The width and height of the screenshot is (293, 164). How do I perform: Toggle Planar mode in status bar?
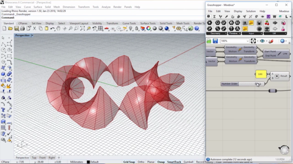(x=151, y=162)
